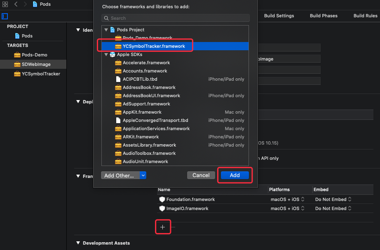
Task: Change ImageIO.framework embed option
Action: click(x=333, y=208)
